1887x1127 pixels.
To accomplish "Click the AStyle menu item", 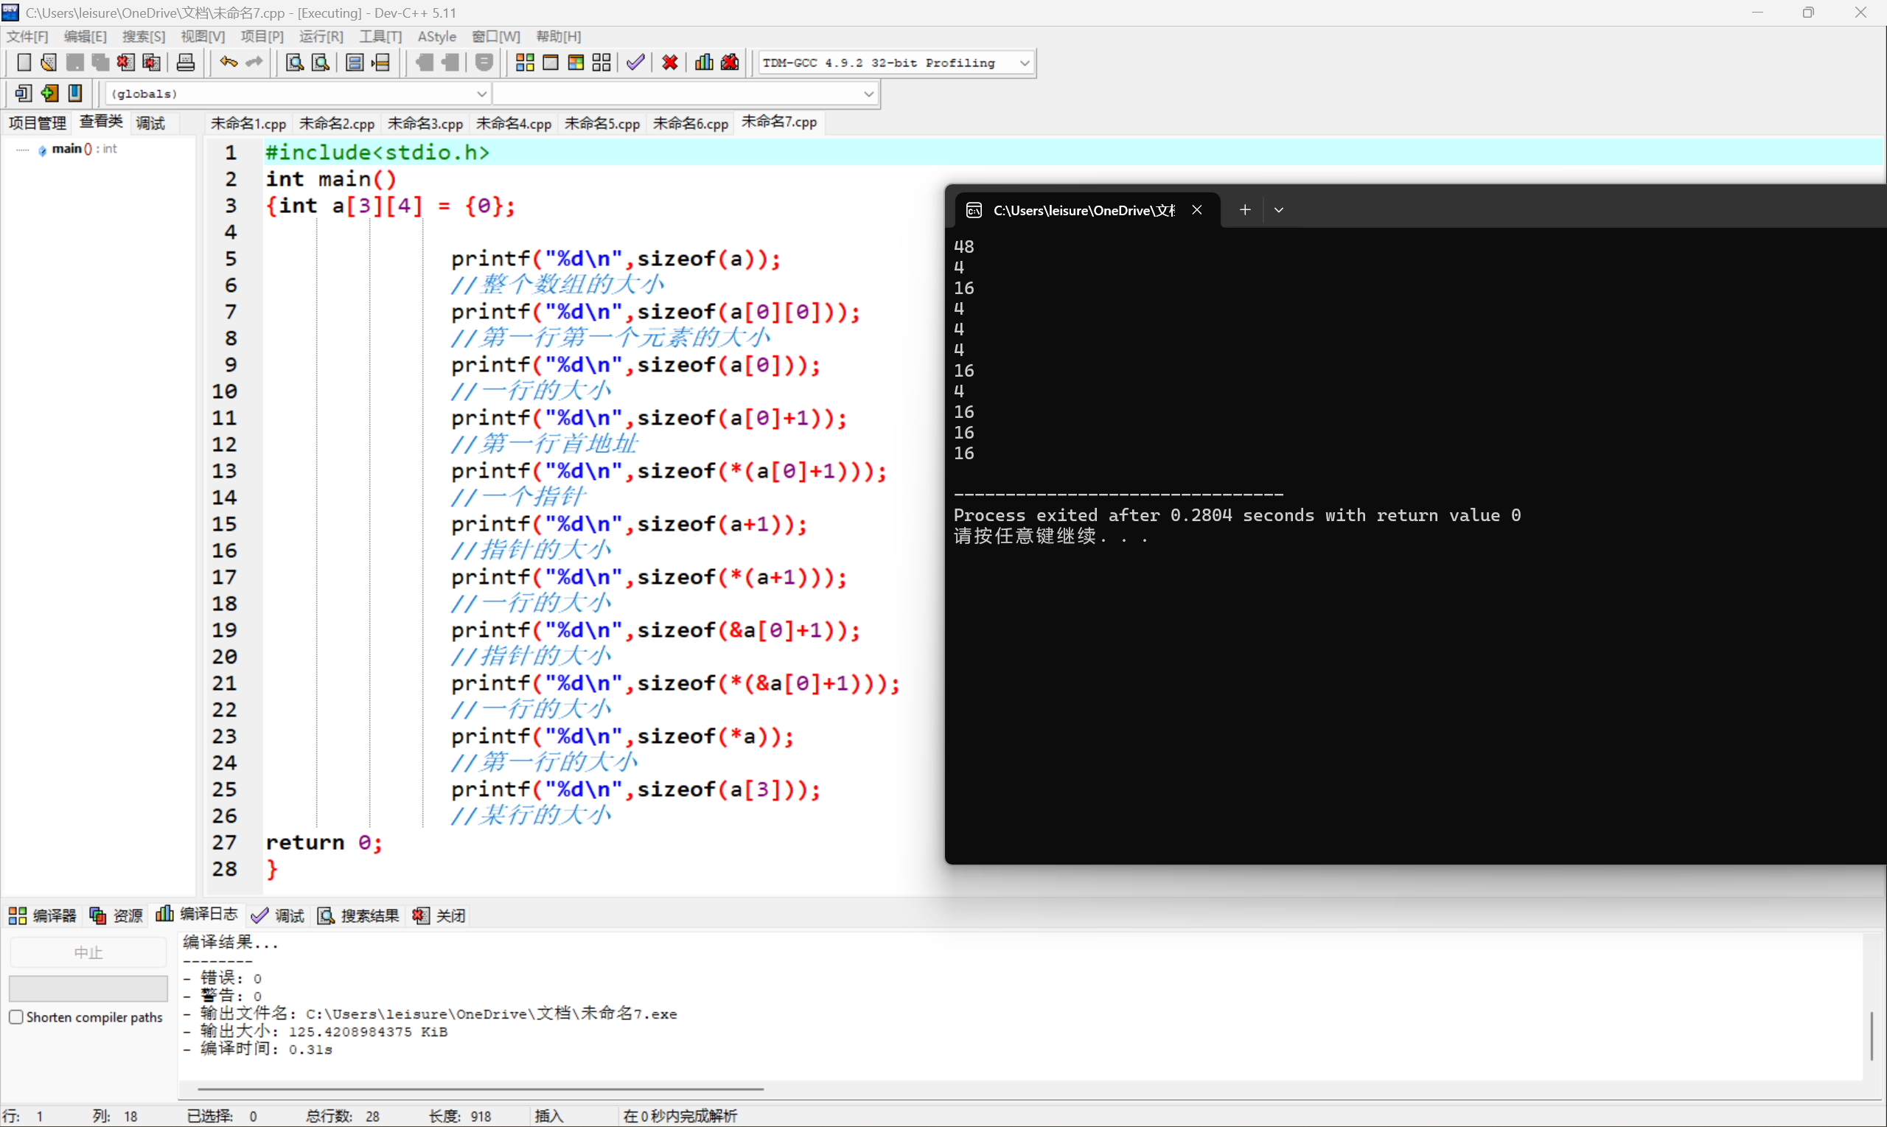I will point(437,35).
